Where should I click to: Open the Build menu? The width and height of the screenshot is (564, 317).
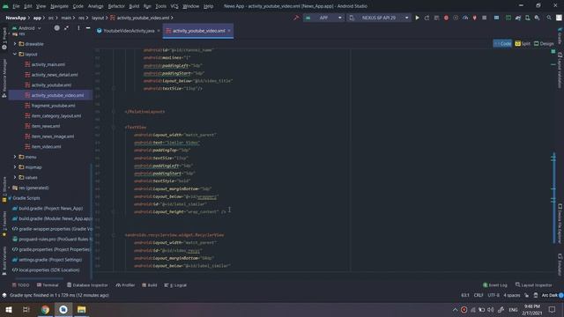[x=134, y=6]
